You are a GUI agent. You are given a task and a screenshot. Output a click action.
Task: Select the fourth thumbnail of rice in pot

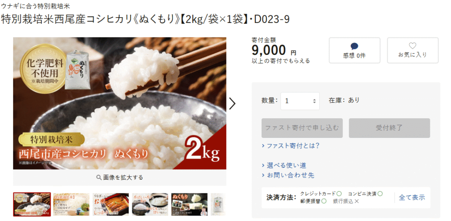[150, 204]
